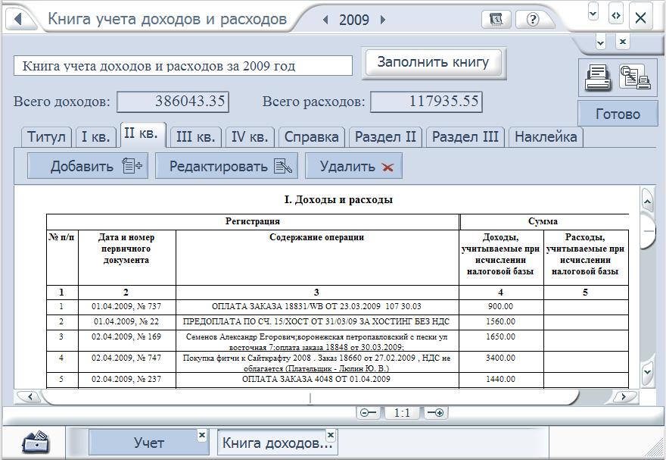Close the application window with the X

[x=640, y=17]
